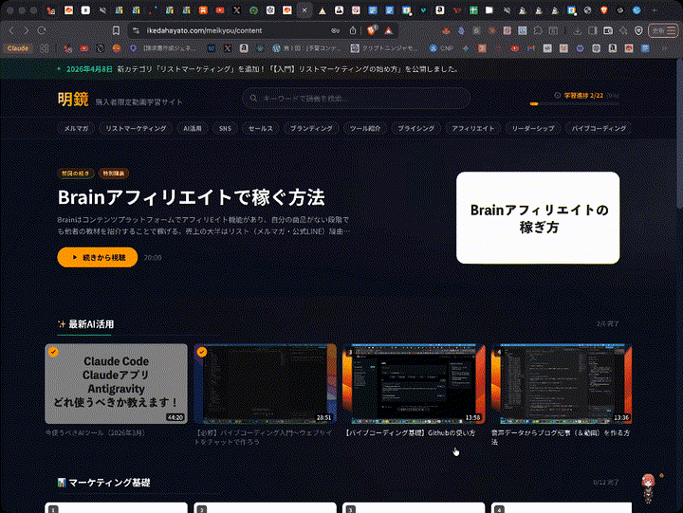The image size is (683, 513).
Task: Click the keyword search input field
Action: [360, 99]
